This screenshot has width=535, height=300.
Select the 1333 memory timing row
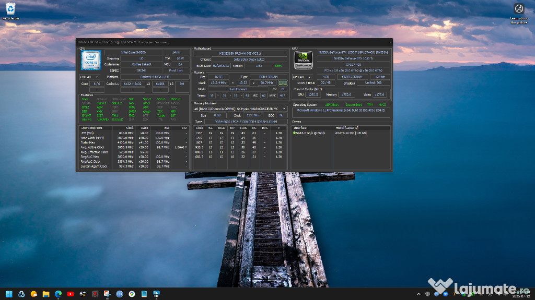[x=240, y=133]
